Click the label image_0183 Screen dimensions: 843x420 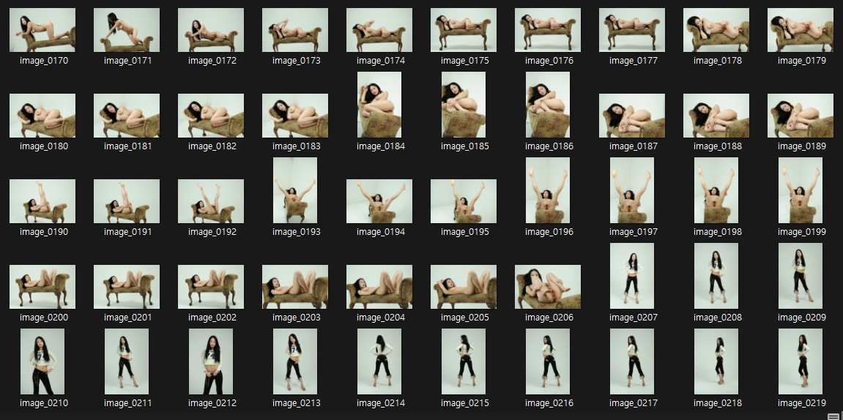coord(296,146)
